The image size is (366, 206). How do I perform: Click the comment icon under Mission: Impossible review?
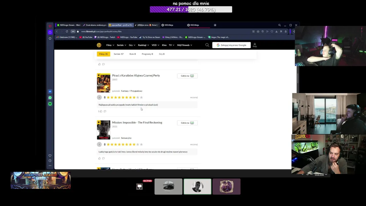coord(104,158)
